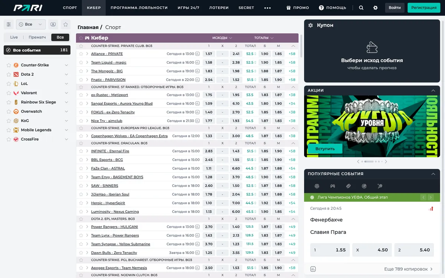Viewport: 445px width, 278px height.
Task: Open match stats chart for Fenerbahçe game
Action: (x=431, y=209)
